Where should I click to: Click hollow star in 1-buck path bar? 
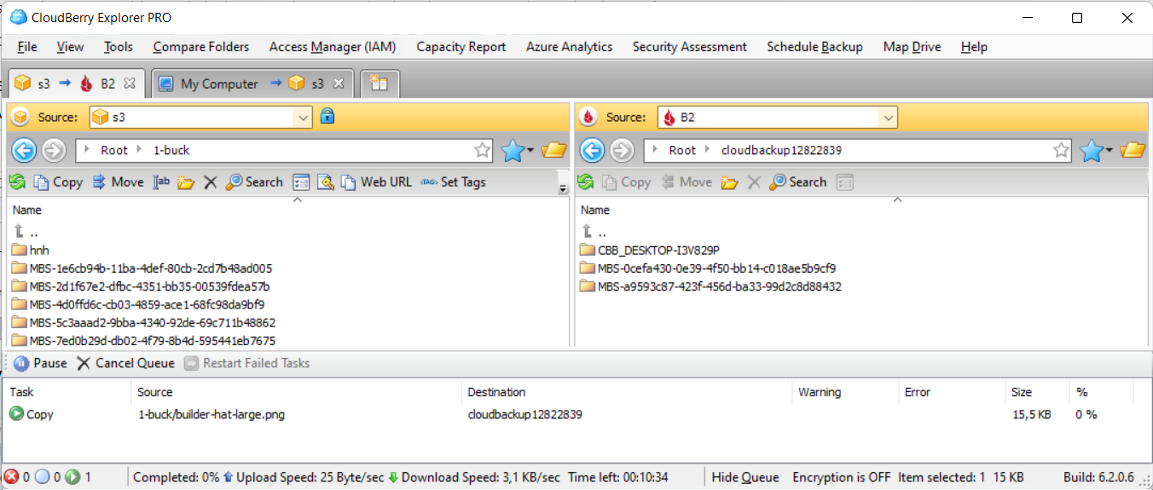click(x=483, y=150)
